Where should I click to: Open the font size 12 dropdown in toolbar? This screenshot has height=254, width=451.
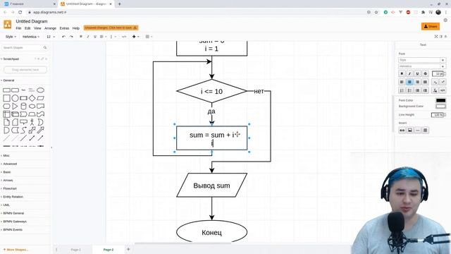(x=51, y=37)
